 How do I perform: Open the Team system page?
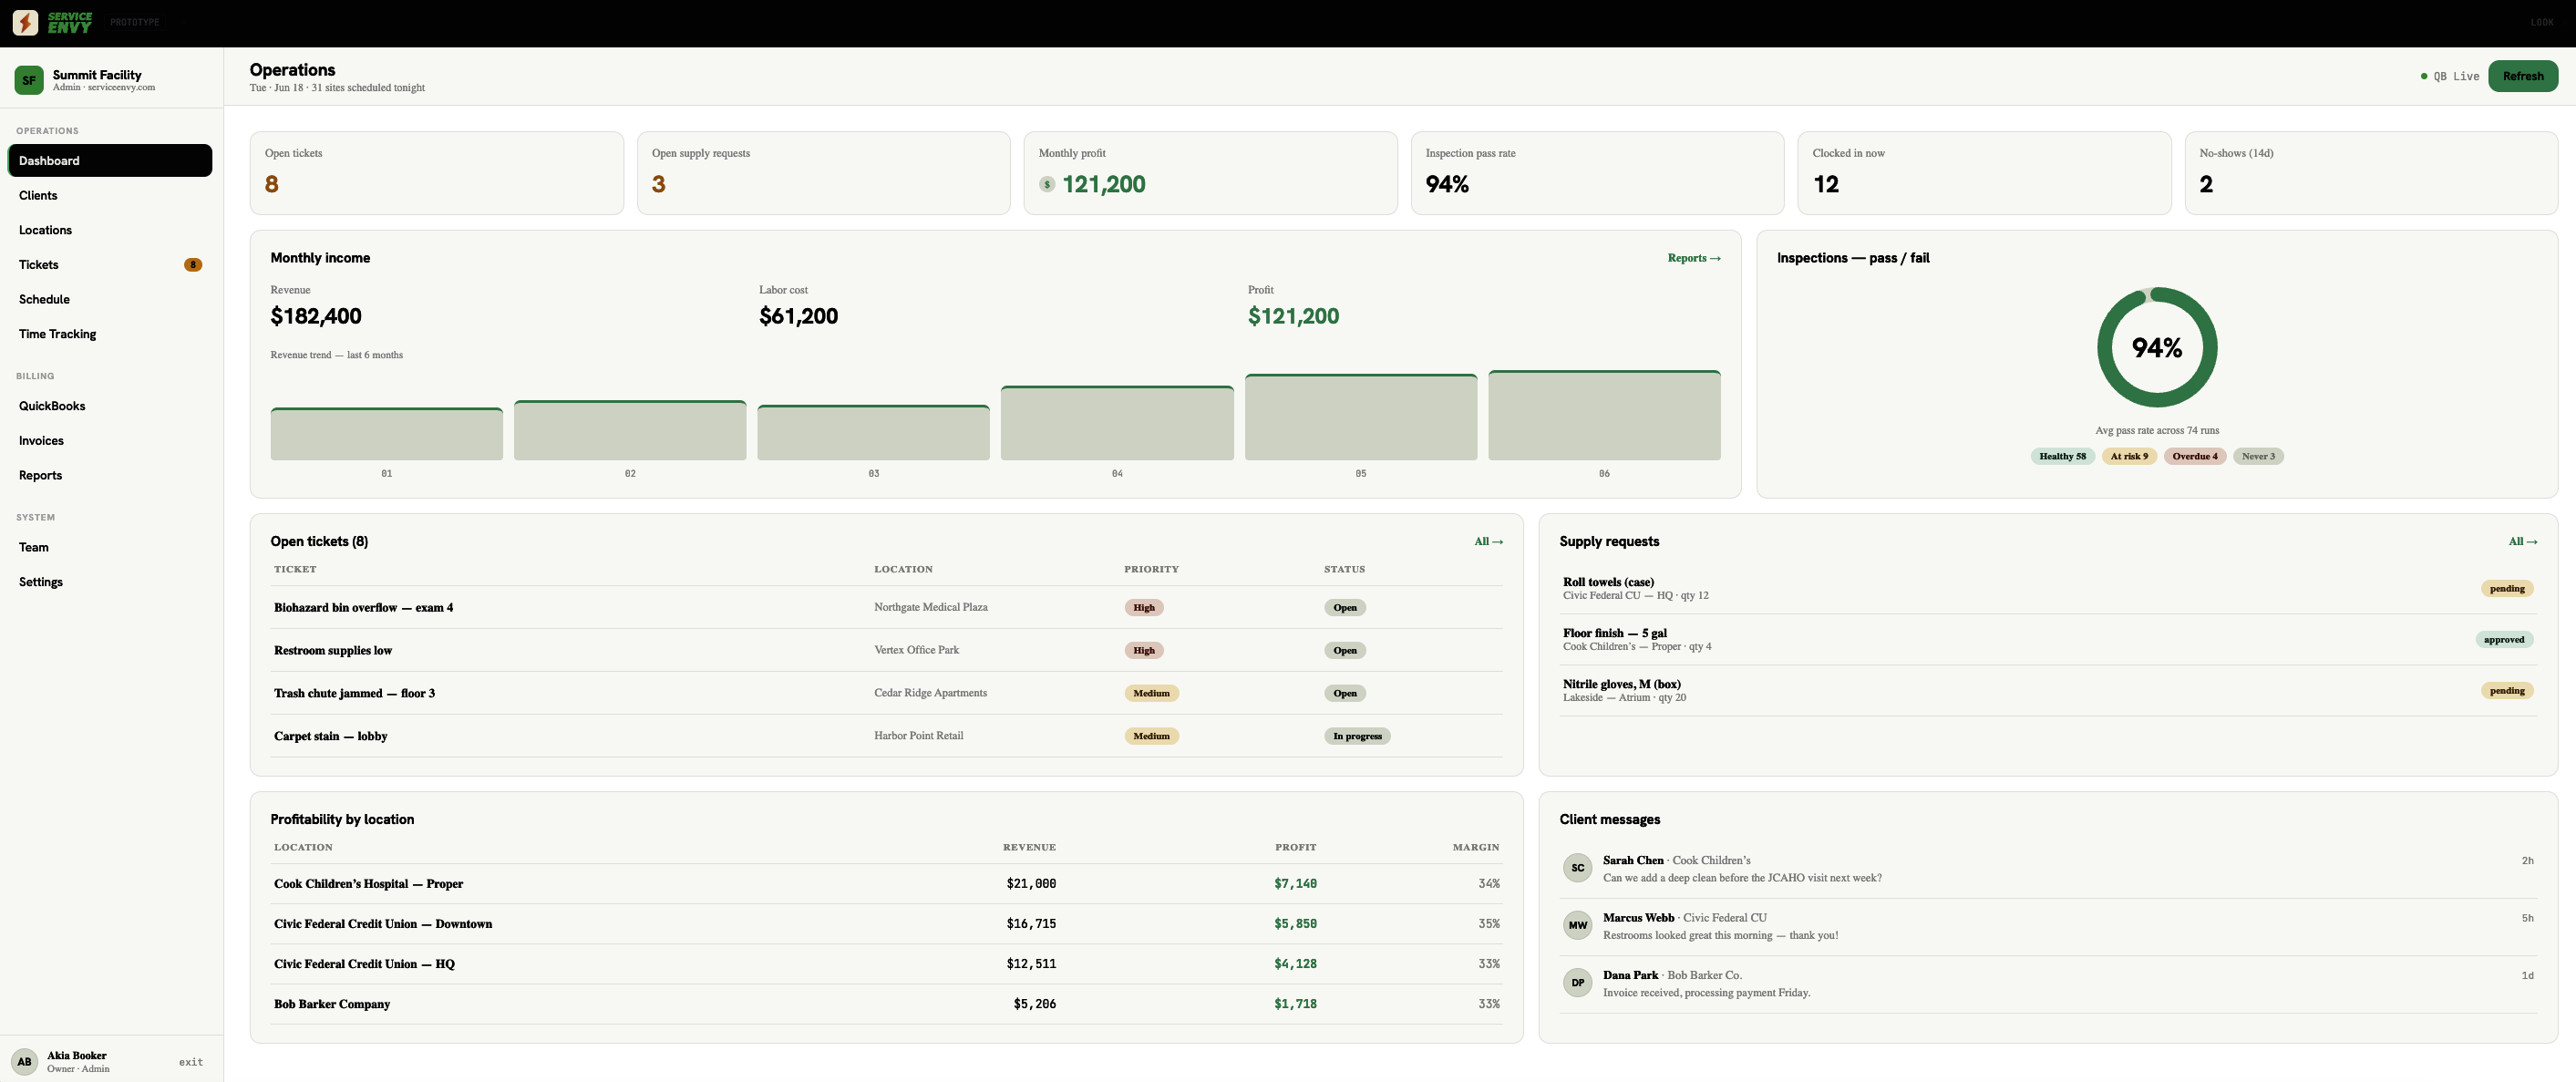(x=110, y=547)
